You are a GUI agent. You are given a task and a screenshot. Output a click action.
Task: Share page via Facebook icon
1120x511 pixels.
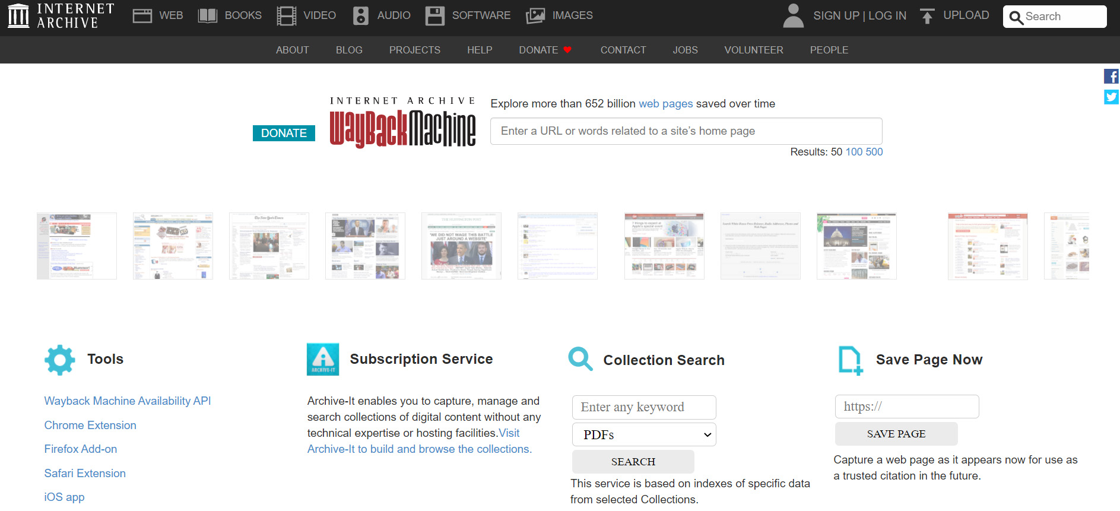pos(1111,77)
